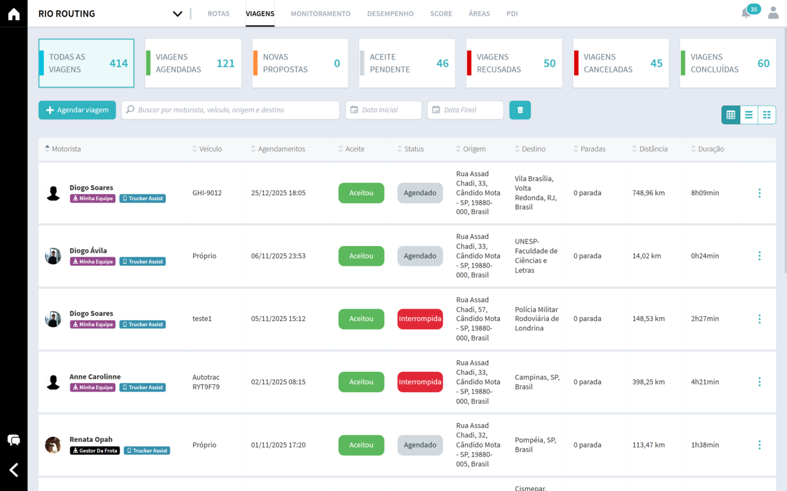Click the Agendar viagem button
The image size is (787, 491).
point(77,110)
